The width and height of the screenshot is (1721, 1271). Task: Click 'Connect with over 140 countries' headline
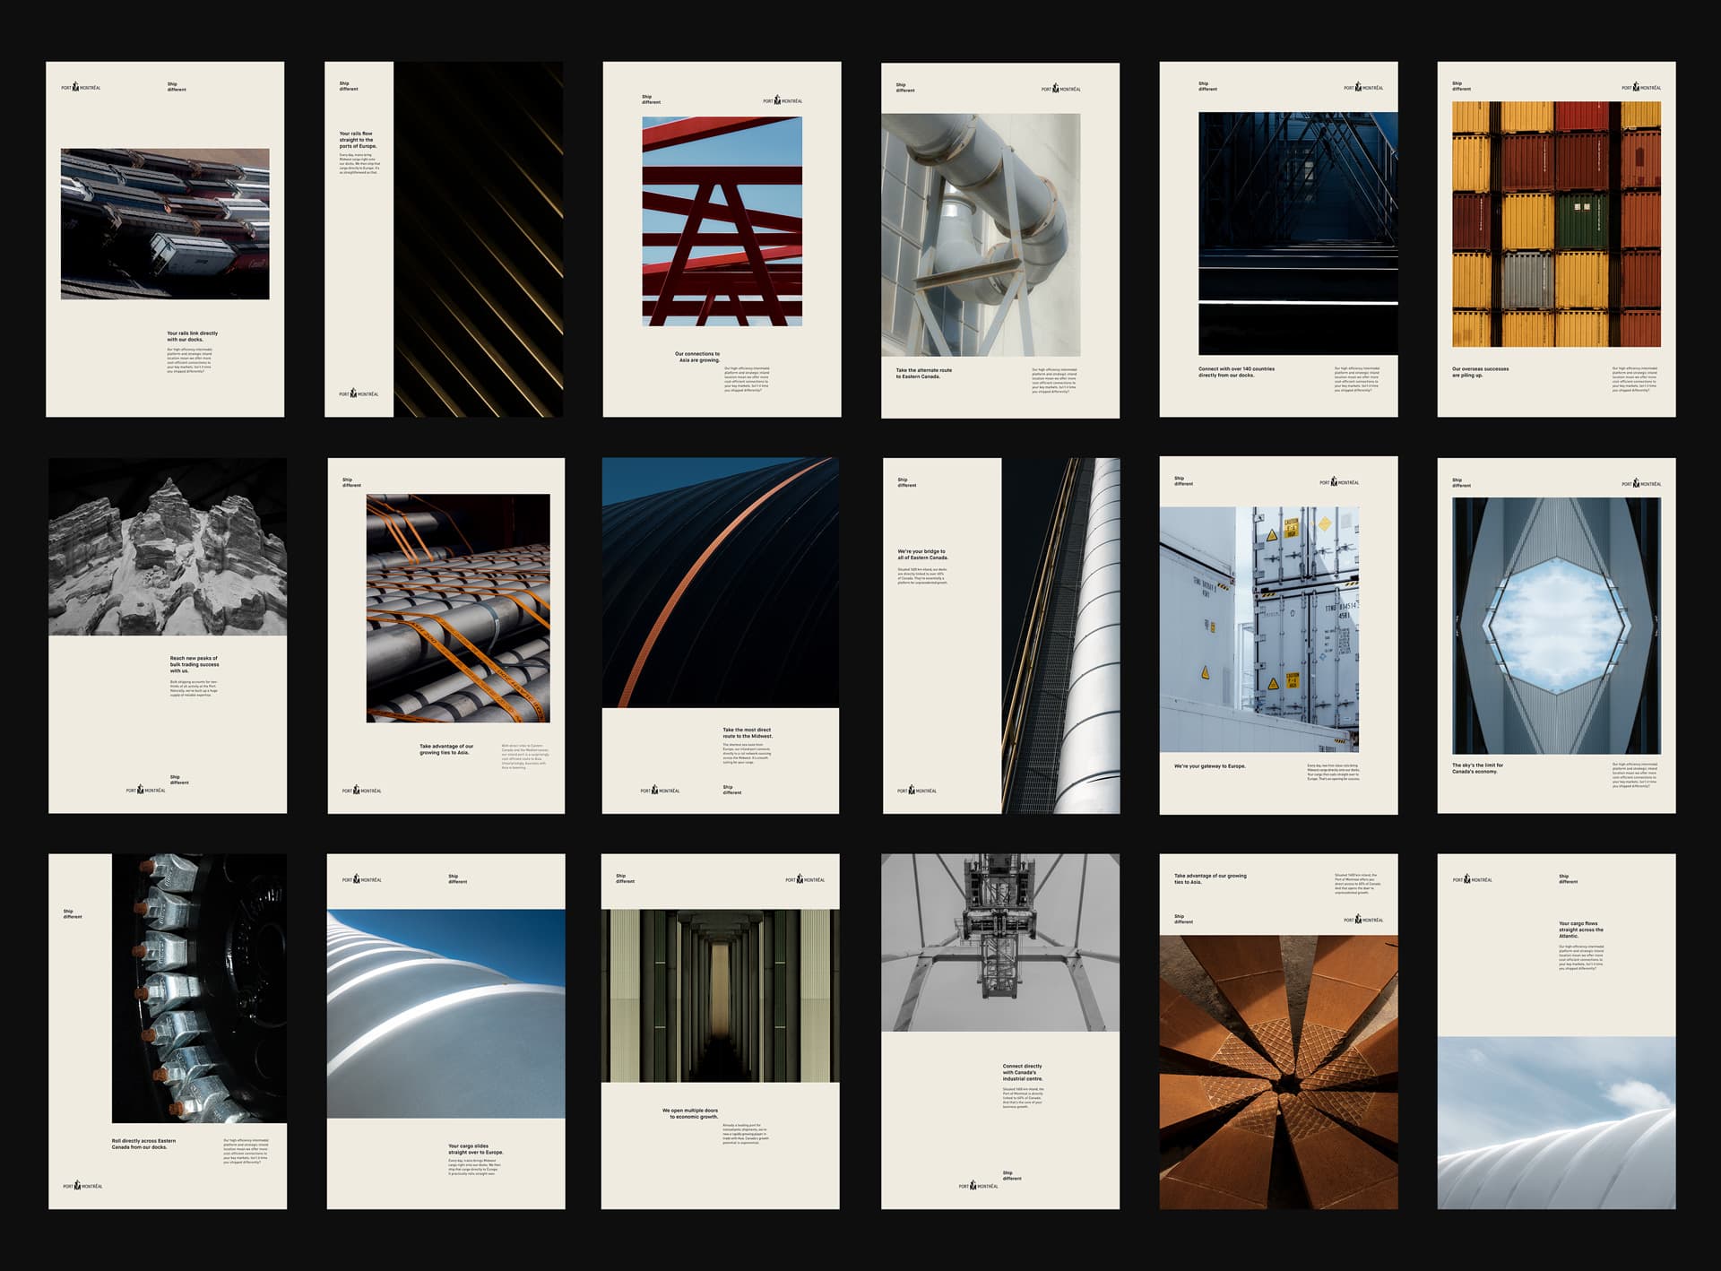pos(1236,372)
